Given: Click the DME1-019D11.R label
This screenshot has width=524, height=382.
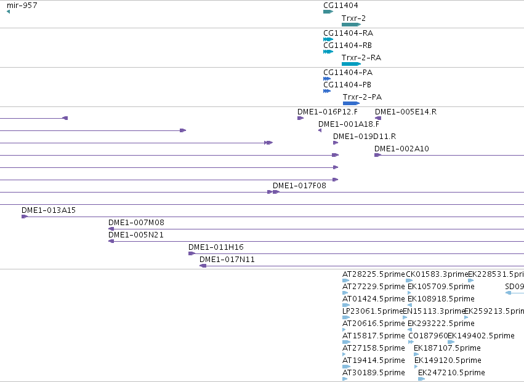Looking at the screenshot, I should (365, 137).
